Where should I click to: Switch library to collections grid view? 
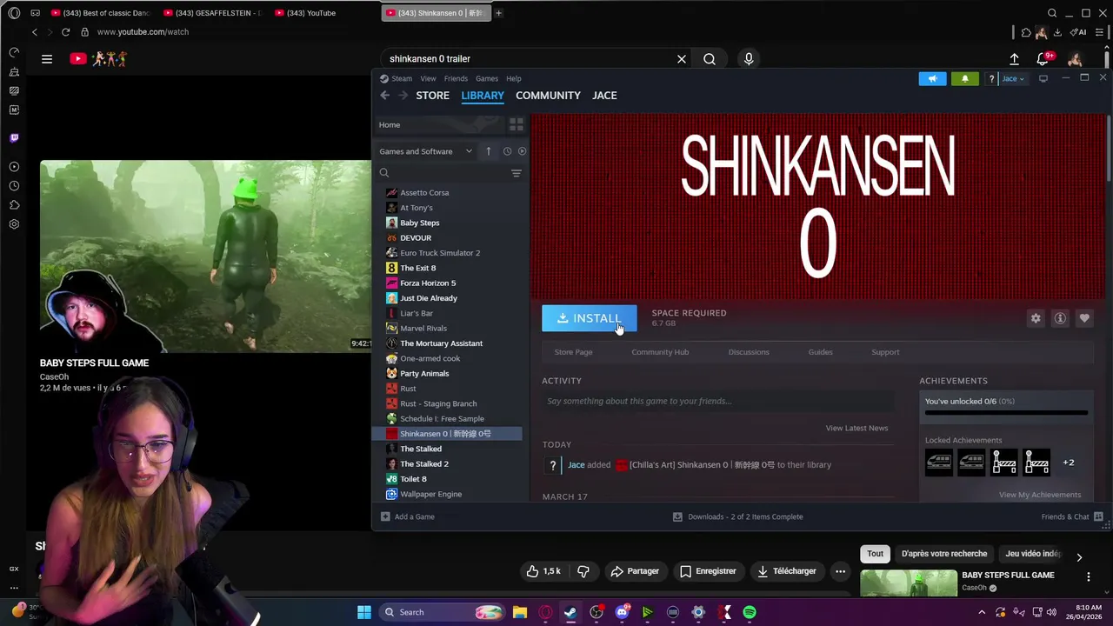(x=516, y=125)
